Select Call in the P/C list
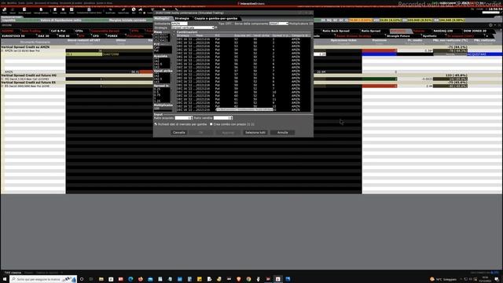Screen dimensions: 503x283 point(156,47)
